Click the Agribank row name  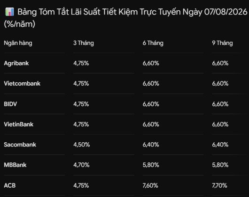[16, 63]
